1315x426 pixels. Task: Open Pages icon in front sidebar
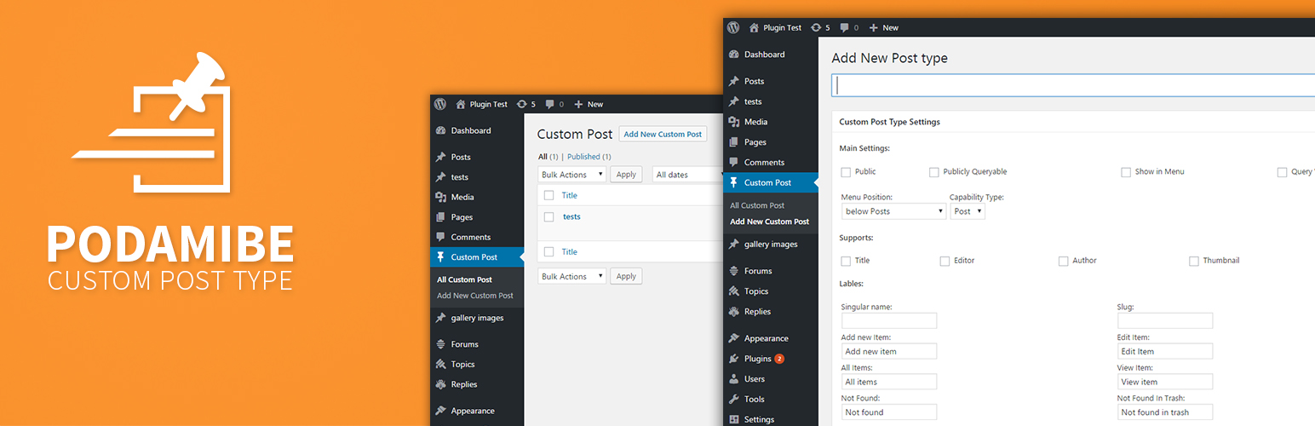[733, 142]
